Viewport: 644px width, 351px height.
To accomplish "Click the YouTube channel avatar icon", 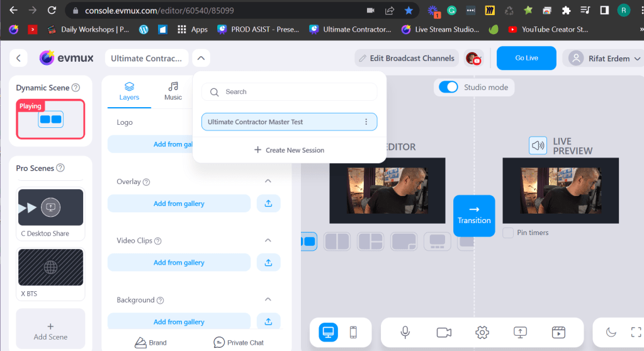I will pos(473,59).
